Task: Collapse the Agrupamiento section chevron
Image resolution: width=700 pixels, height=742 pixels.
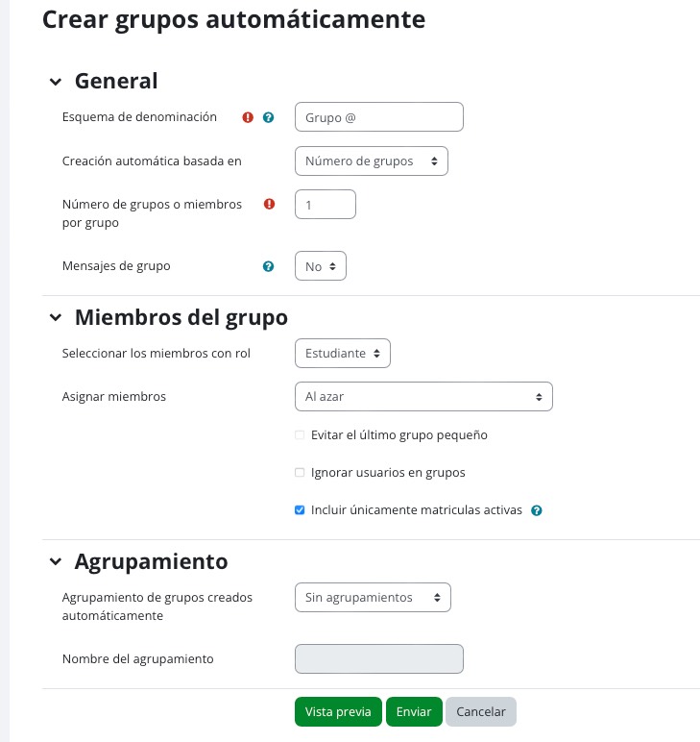Action: click(x=56, y=561)
